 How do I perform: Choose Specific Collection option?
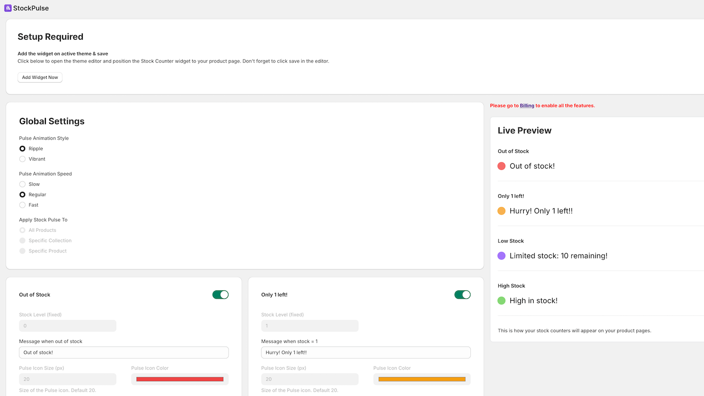pyautogui.click(x=22, y=240)
